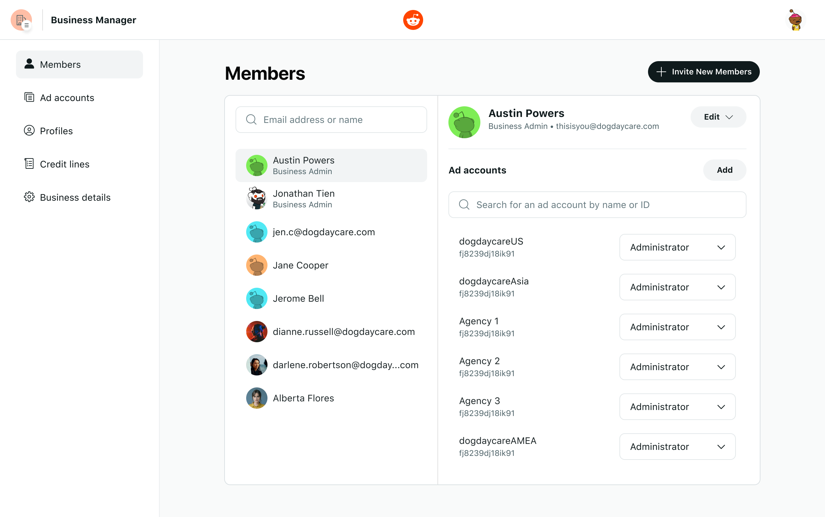Viewport: 825px width, 517px height.
Task: Click the ad account search field
Action: tap(597, 204)
